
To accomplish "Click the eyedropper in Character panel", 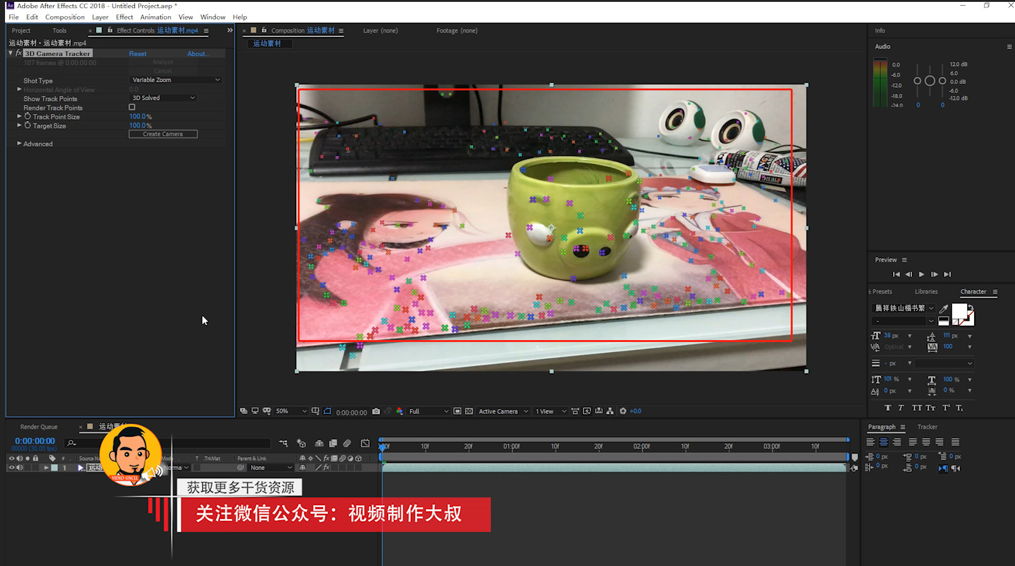I will [943, 308].
